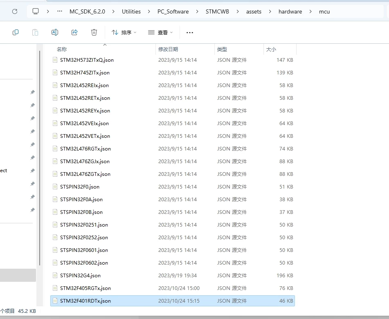Click the 2023/10/24 15:00 date cell
This screenshot has height=319, width=389.
pyautogui.click(x=179, y=288)
